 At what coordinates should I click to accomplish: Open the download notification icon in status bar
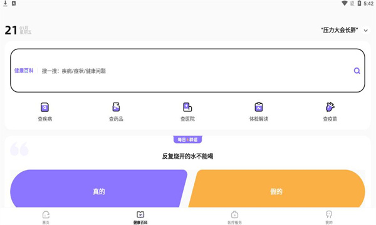click(x=5, y=3)
